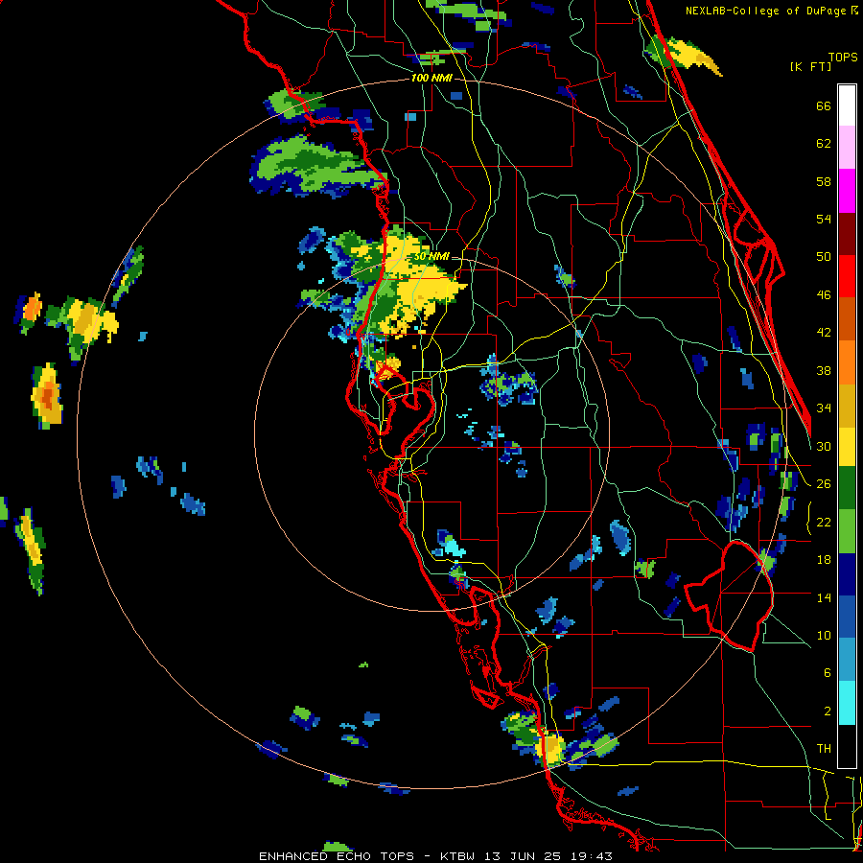This screenshot has width=863, height=863.
Task: Click the '18' legend value
Action: 824,560
